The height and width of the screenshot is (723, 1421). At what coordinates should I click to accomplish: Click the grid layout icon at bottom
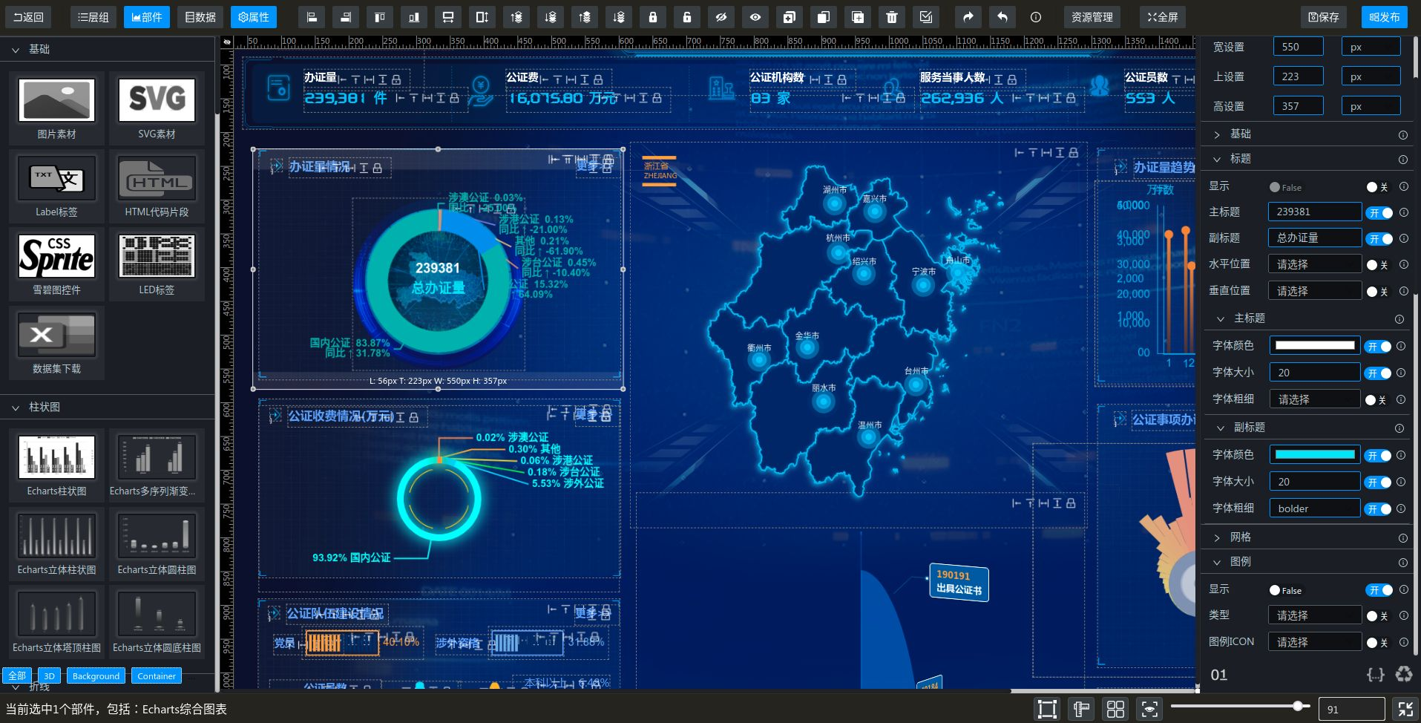coord(1115,709)
